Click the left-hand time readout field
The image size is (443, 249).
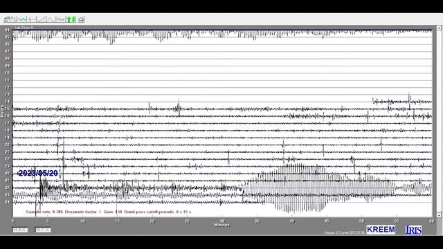pyautogui.click(x=20, y=230)
